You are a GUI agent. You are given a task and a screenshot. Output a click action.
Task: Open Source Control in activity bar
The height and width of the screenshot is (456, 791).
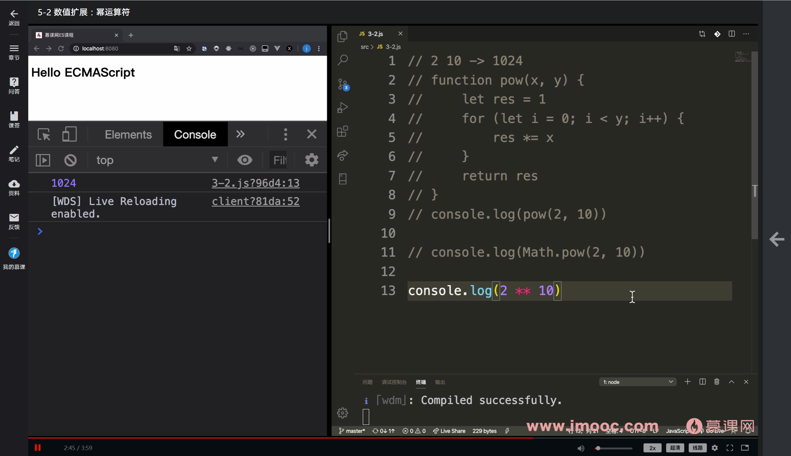pyautogui.click(x=342, y=84)
